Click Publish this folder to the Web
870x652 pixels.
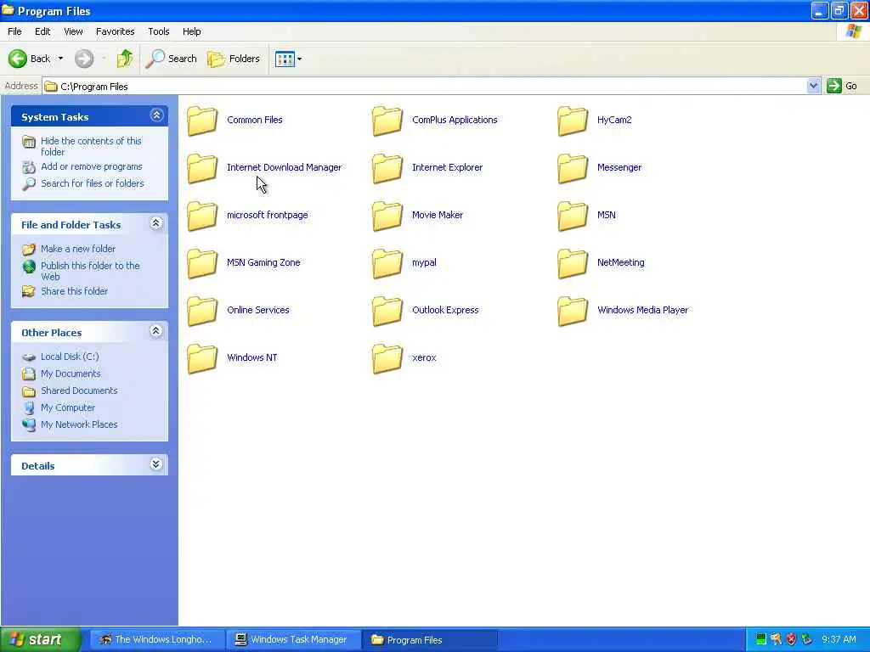pos(90,271)
